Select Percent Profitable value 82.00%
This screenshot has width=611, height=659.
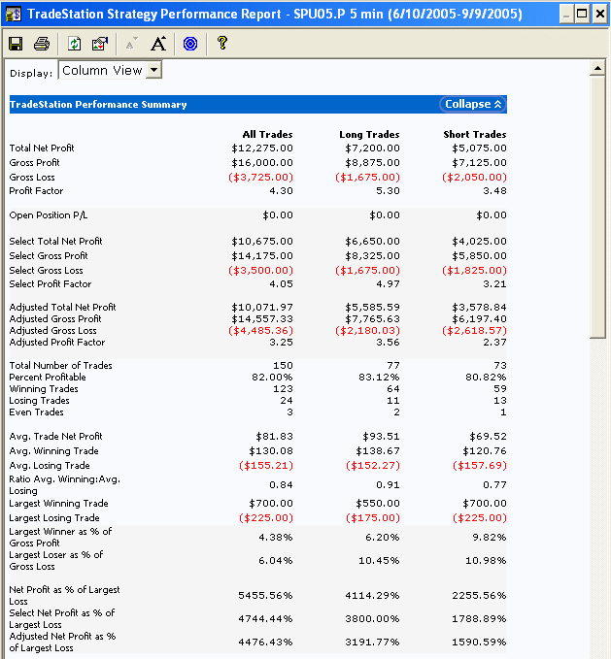[272, 378]
